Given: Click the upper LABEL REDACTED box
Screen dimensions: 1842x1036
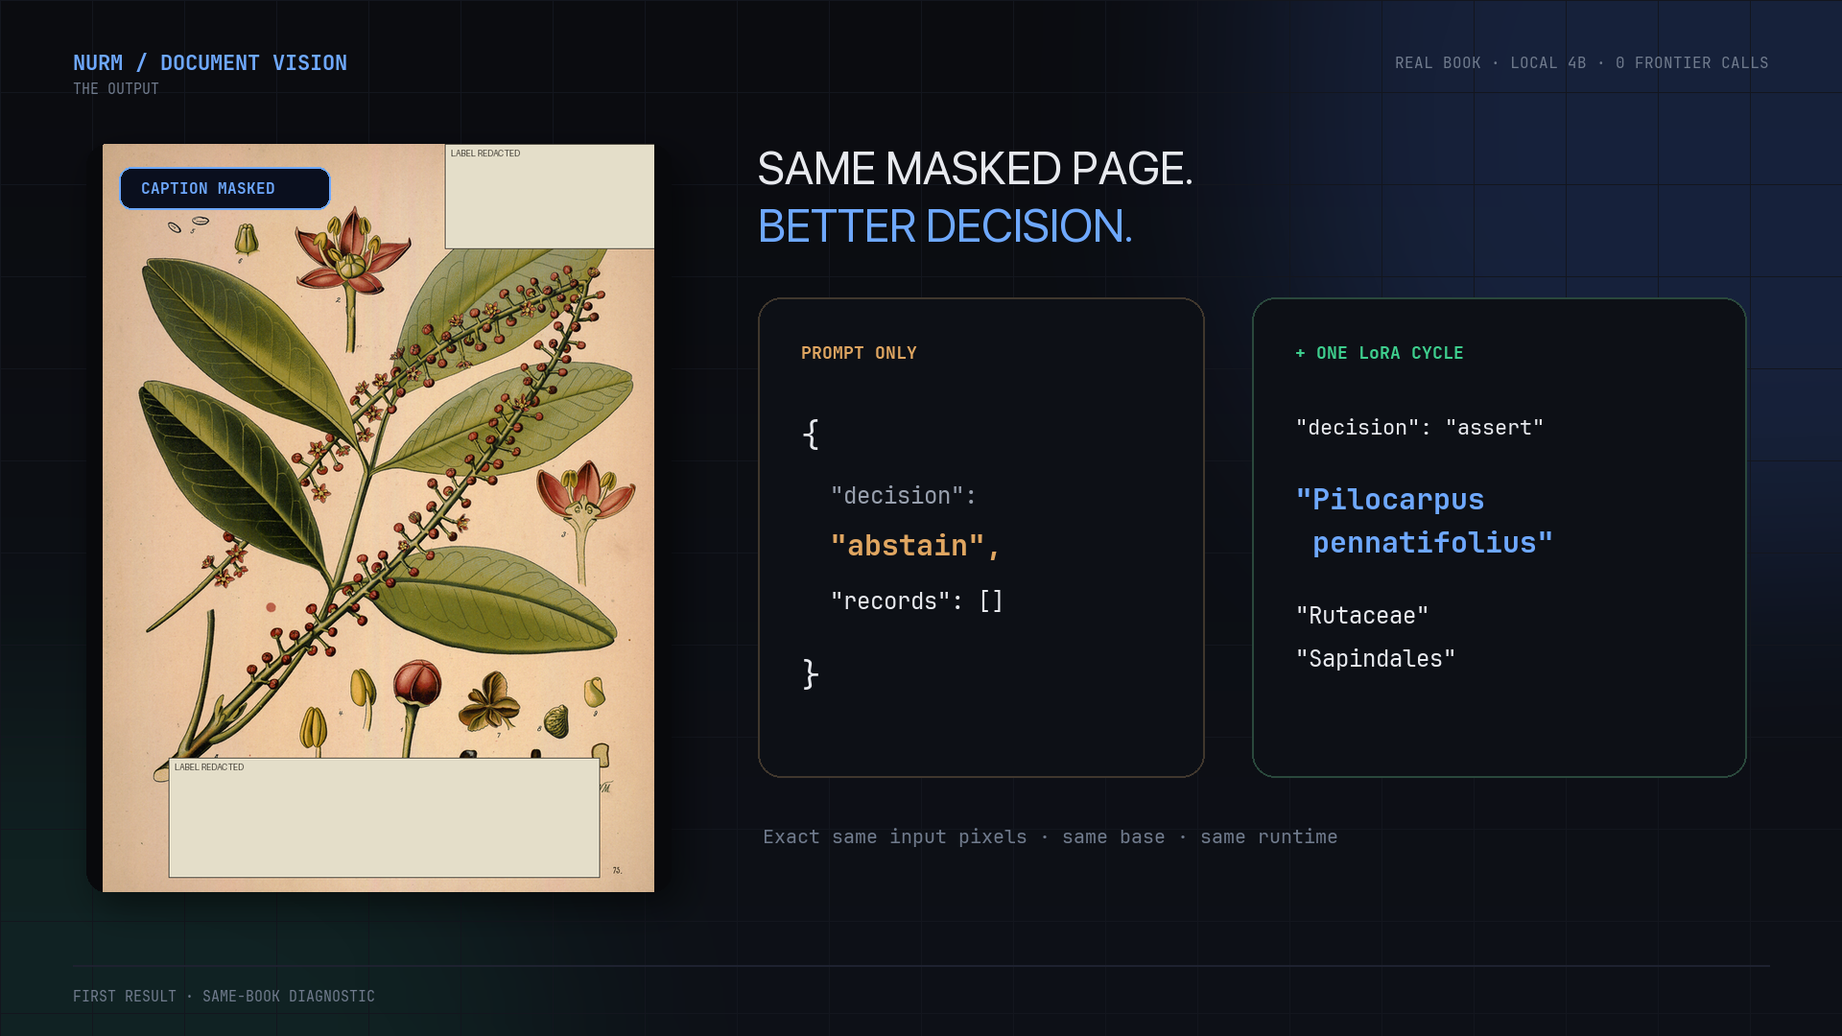Looking at the screenshot, I should point(550,197).
